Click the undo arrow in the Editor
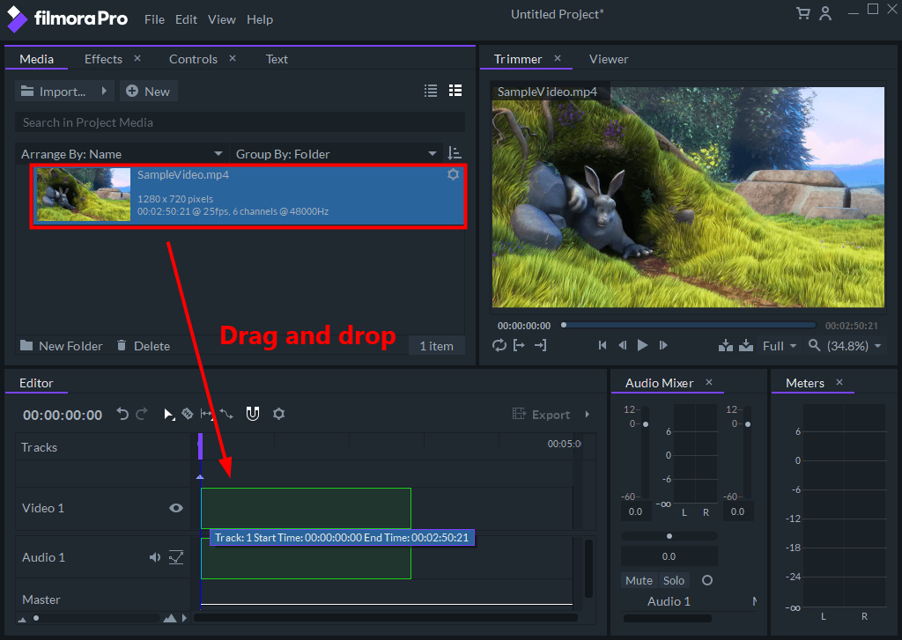 click(x=123, y=414)
